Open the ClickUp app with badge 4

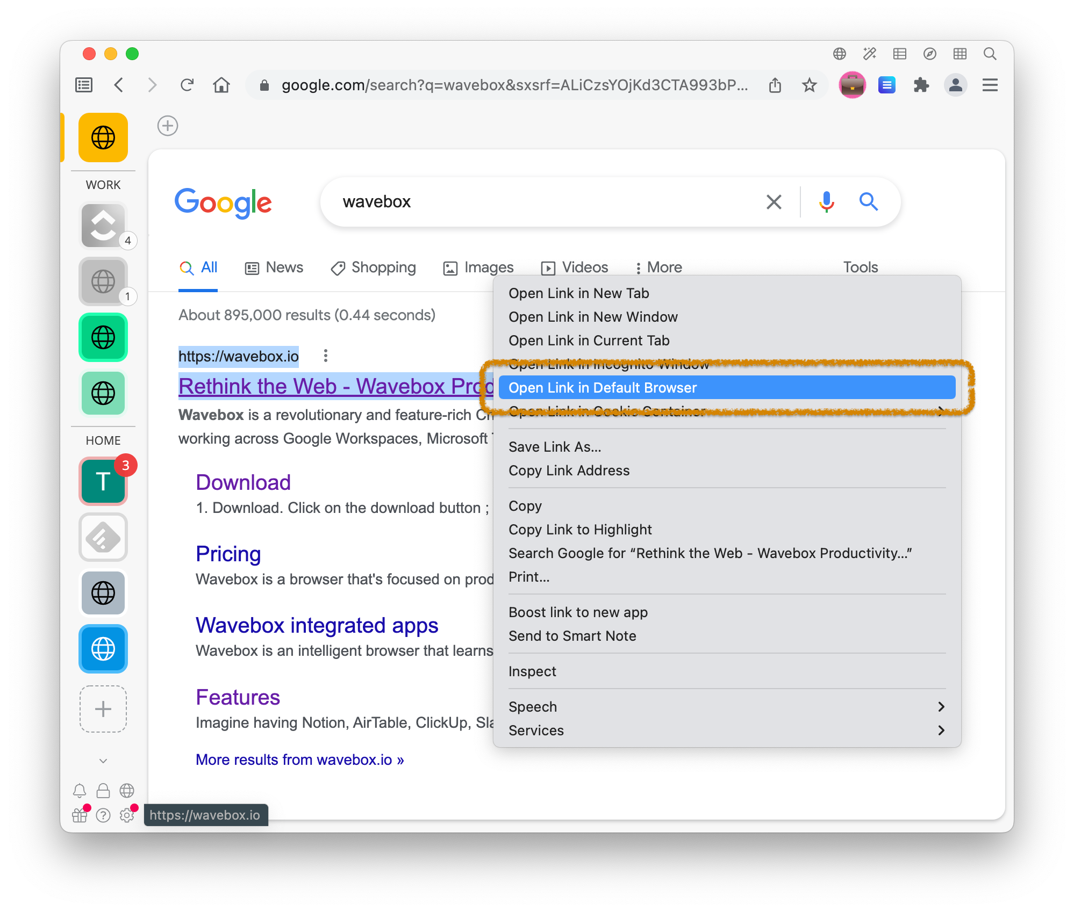(x=103, y=226)
